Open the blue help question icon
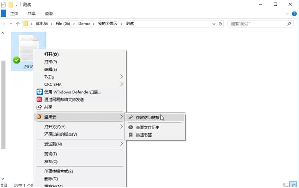The height and width of the screenshot is (188, 299). click(294, 14)
